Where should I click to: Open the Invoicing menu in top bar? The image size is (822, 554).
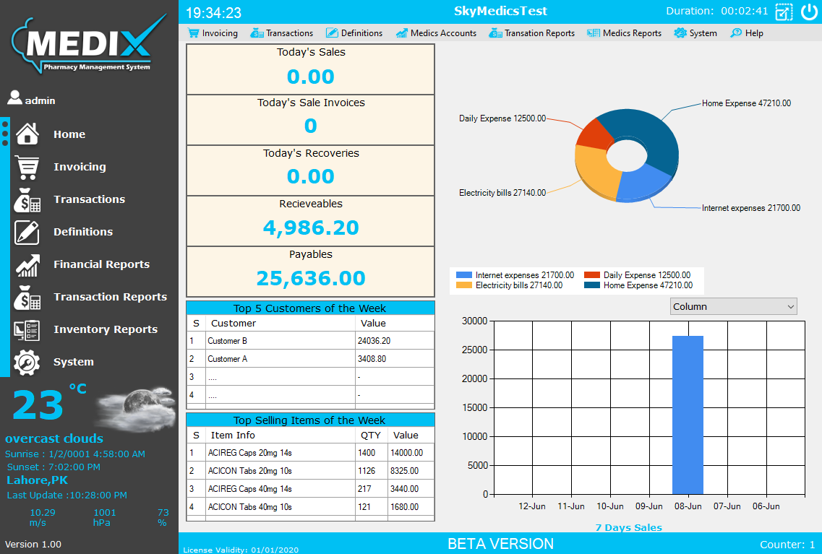click(213, 33)
